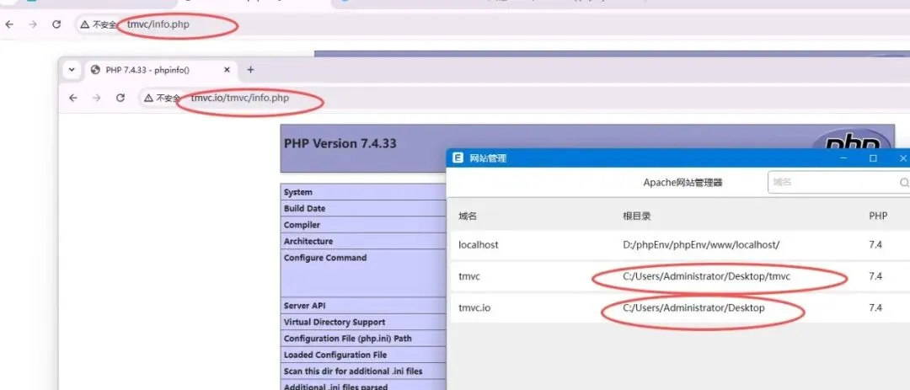Image resolution: width=910 pixels, height=390 pixels.
Task: Click Configuration File (php.ini) Path label
Action: click(348, 339)
